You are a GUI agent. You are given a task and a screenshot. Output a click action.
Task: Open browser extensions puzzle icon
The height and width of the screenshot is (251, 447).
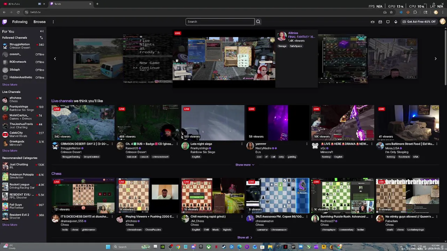415,12
